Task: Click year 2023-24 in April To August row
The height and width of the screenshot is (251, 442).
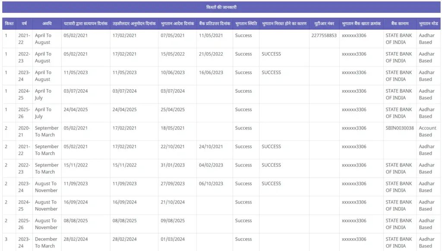Action: pyautogui.click(x=24, y=76)
